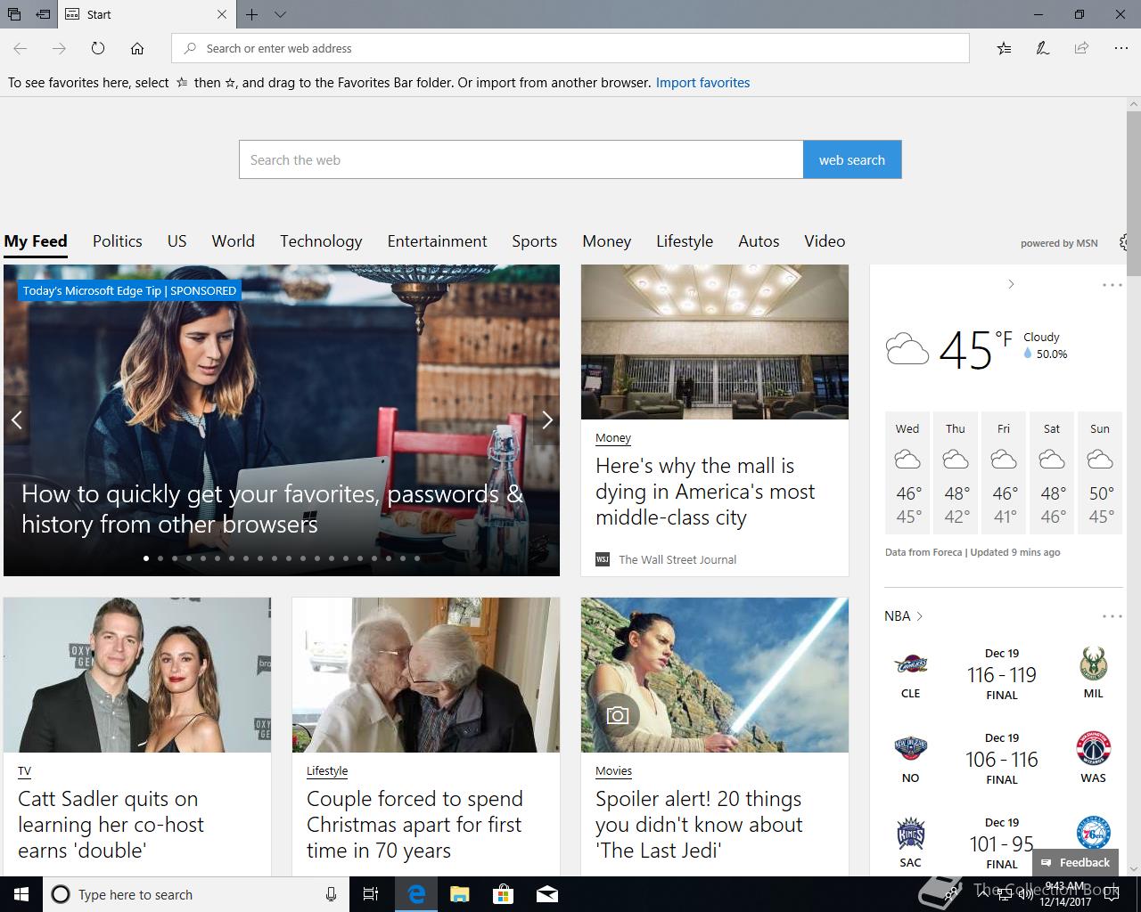Image resolution: width=1141 pixels, height=912 pixels.
Task: Open Task View on taskbar
Action: tap(372, 894)
